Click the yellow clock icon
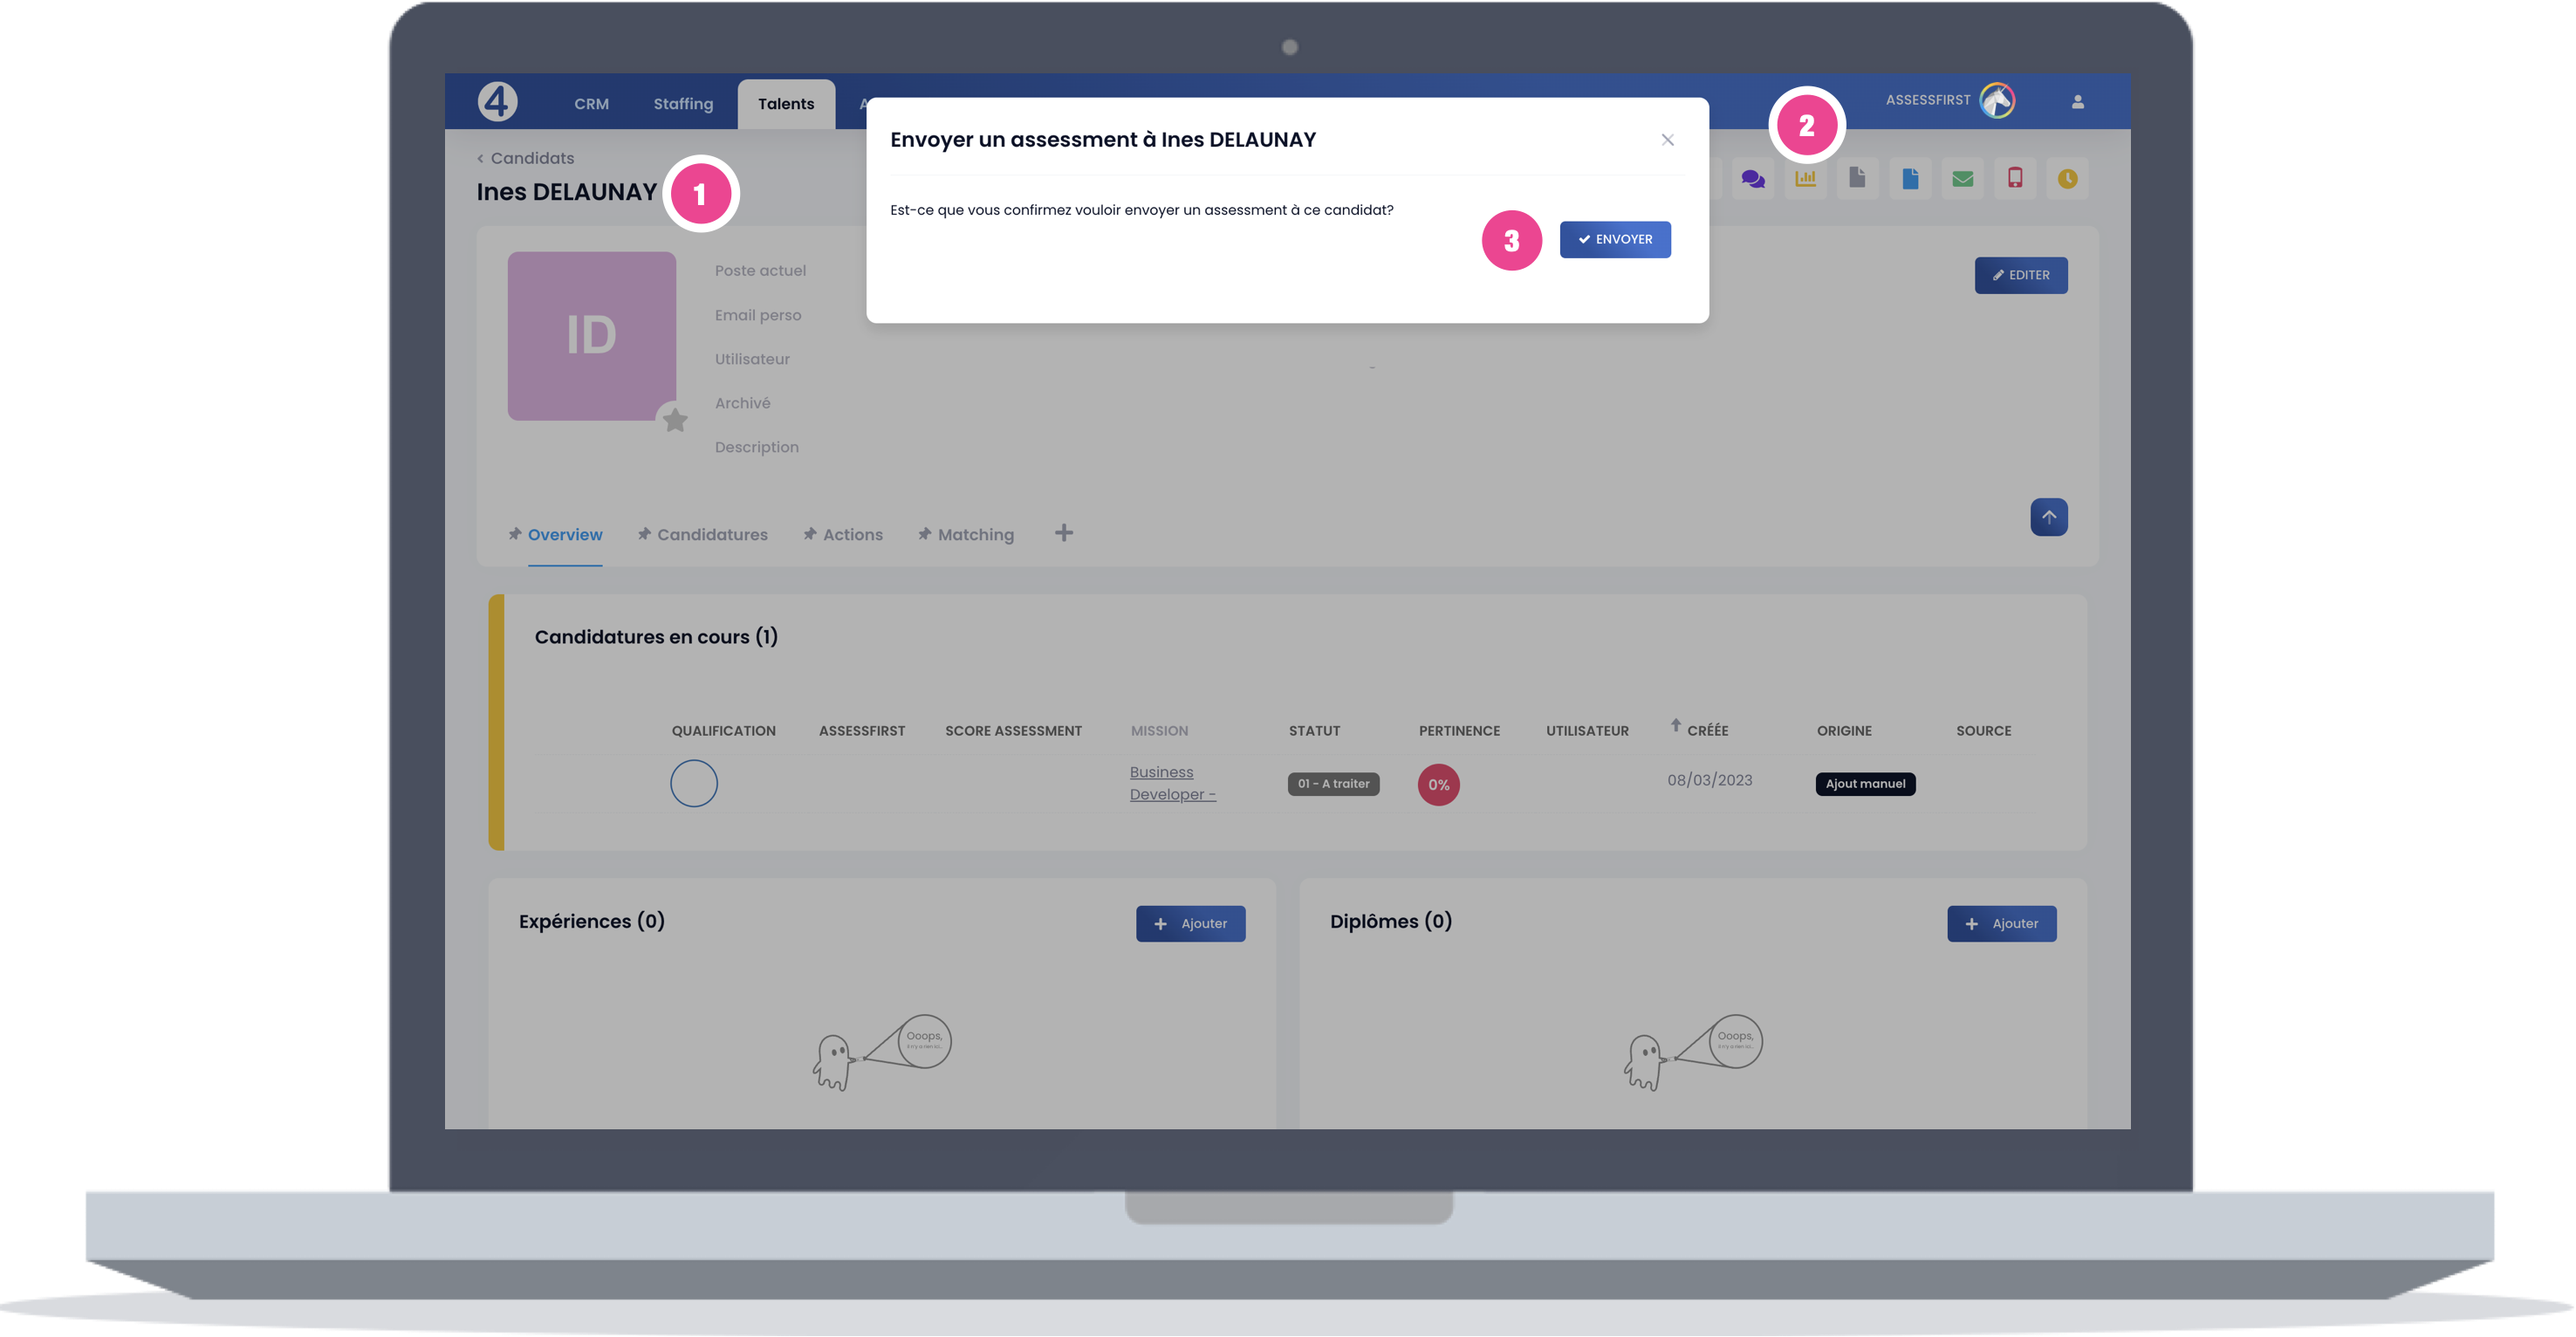This screenshot has width=2576, height=1337. [2067, 179]
